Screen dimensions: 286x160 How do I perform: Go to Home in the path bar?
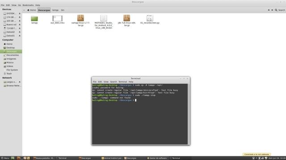click(x=32, y=10)
